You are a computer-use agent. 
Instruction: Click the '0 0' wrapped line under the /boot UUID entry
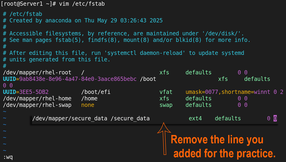tap(8, 86)
